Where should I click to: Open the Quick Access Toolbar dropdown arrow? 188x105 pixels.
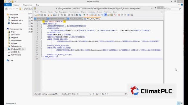coord(15,2)
